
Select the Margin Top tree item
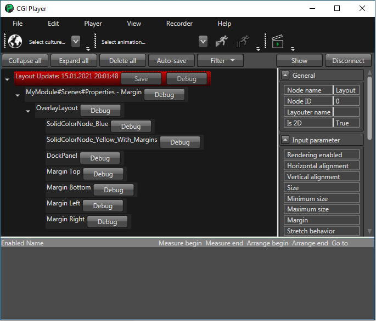click(64, 171)
